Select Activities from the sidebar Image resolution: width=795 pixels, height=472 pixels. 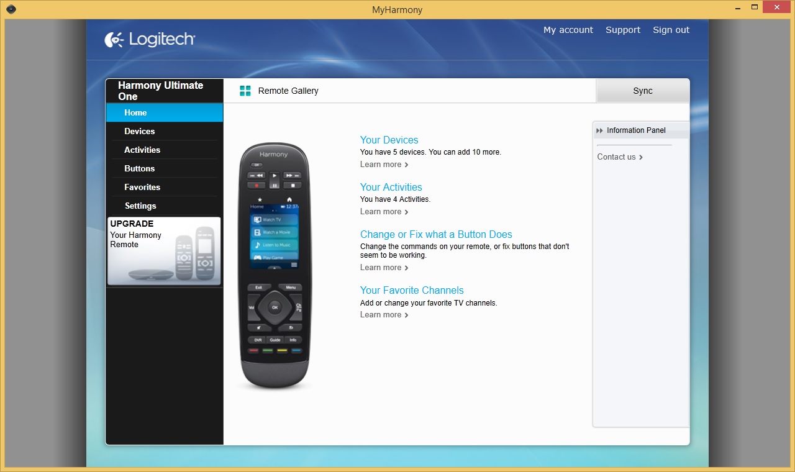(165, 150)
